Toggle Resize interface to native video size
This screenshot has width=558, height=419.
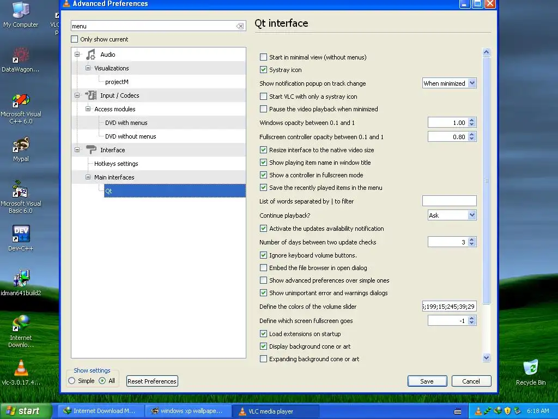(x=263, y=149)
